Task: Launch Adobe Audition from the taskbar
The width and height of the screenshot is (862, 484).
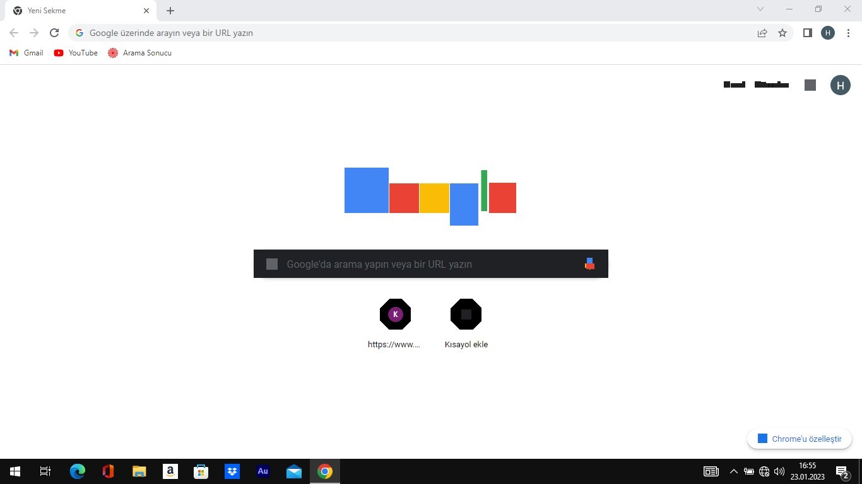Action: pyautogui.click(x=263, y=471)
